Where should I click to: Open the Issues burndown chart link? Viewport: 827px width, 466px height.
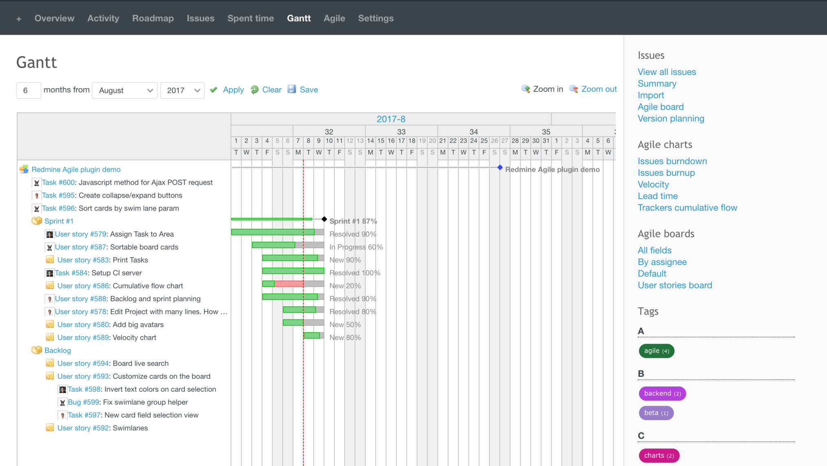pyautogui.click(x=672, y=161)
